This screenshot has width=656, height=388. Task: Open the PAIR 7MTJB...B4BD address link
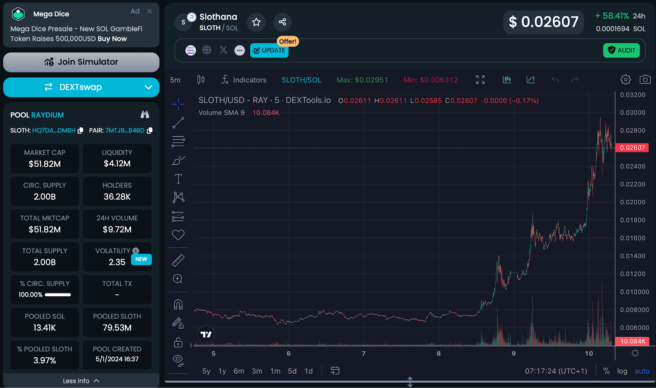[x=125, y=131]
